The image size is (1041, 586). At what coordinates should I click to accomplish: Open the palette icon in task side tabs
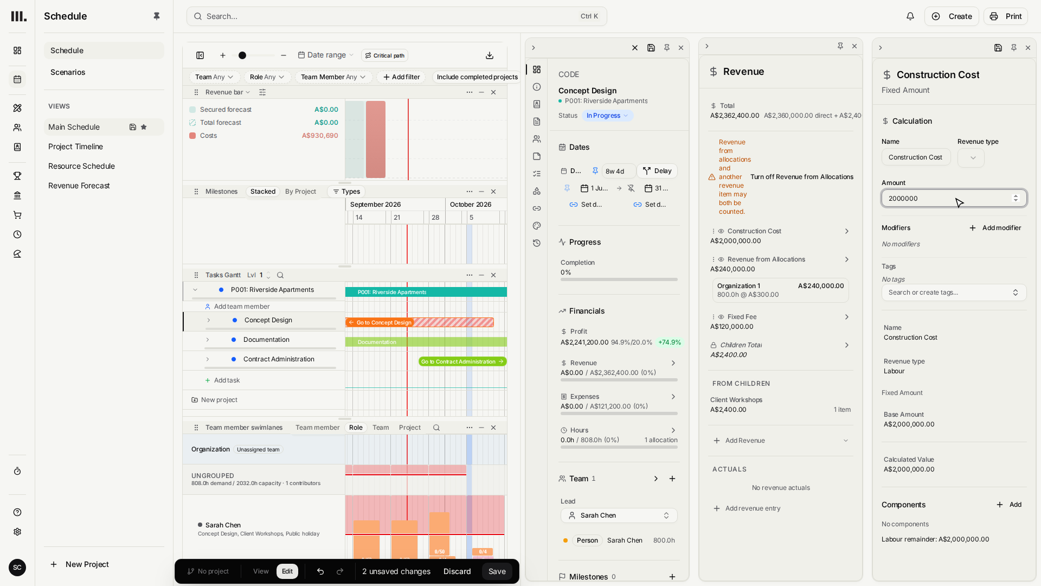[537, 226]
